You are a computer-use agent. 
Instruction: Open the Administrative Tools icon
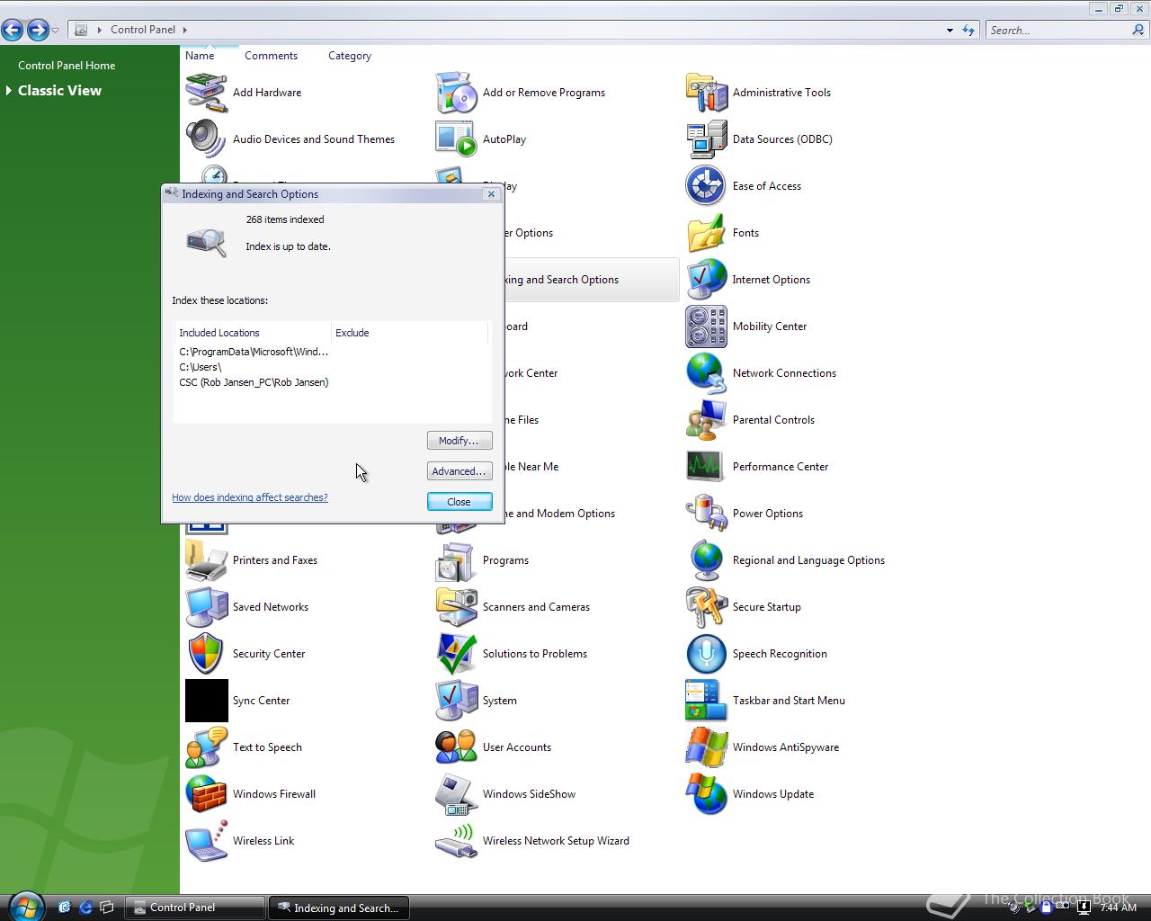pos(706,93)
